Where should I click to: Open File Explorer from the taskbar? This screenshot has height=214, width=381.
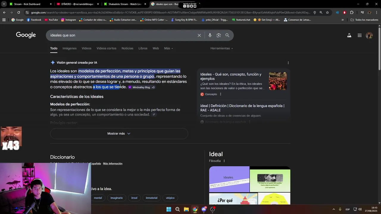(x=186, y=209)
